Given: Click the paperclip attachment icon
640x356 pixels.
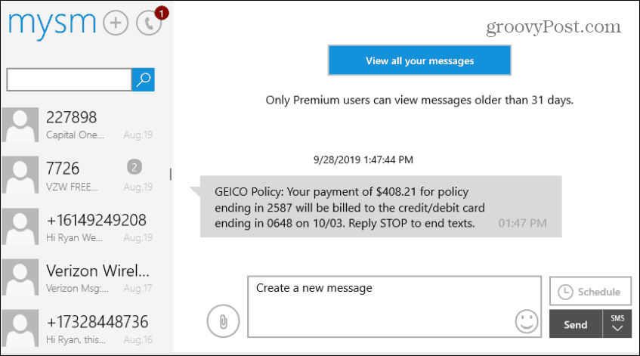Looking at the screenshot, I should coord(223,321).
